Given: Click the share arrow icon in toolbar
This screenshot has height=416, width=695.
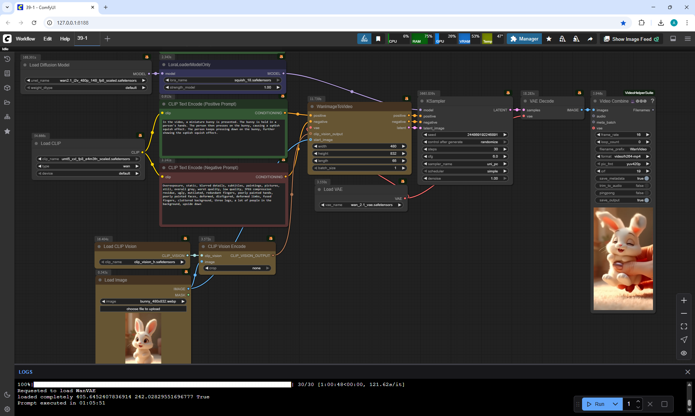Looking at the screenshot, I should [590, 39].
